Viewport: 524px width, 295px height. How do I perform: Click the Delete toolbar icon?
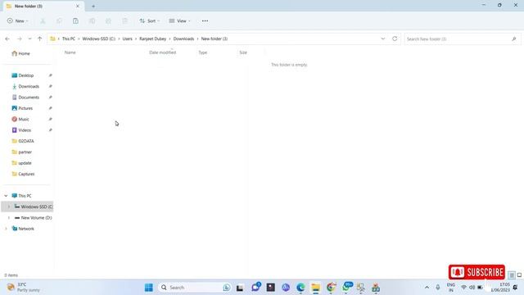click(x=124, y=20)
